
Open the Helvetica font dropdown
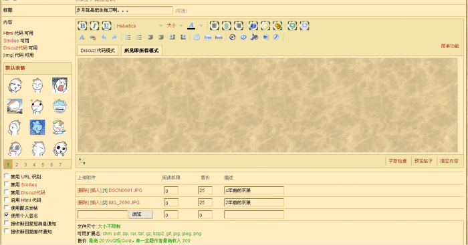point(139,26)
